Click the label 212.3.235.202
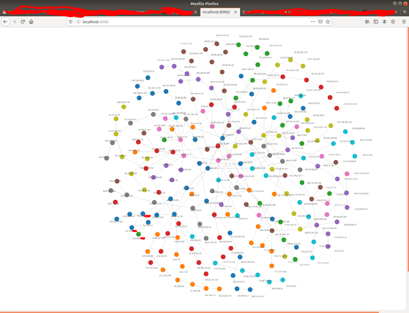The image size is (409, 313). tap(165, 276)
